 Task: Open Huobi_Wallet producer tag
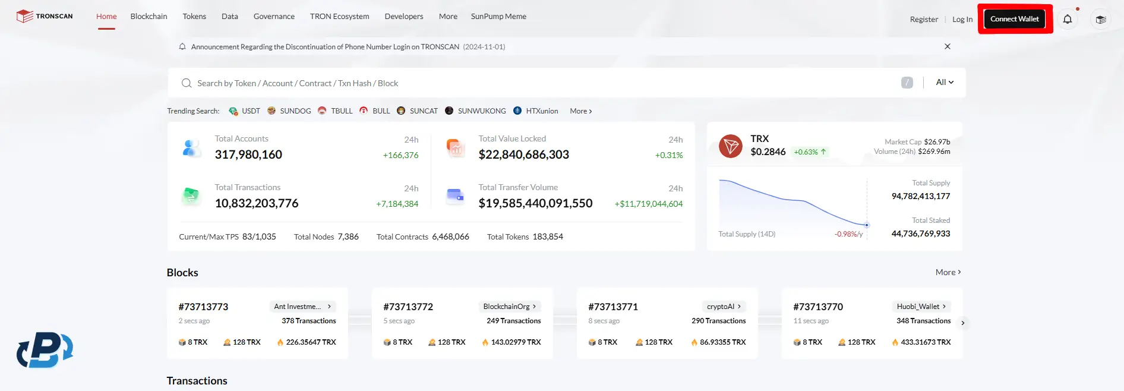(921, 307)
